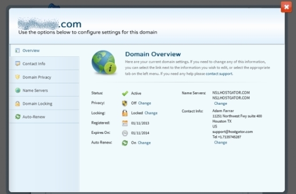Open the contact support link
Image resolution: width=296 pixels, height=194 pixels.
click(x=219, y=74)
